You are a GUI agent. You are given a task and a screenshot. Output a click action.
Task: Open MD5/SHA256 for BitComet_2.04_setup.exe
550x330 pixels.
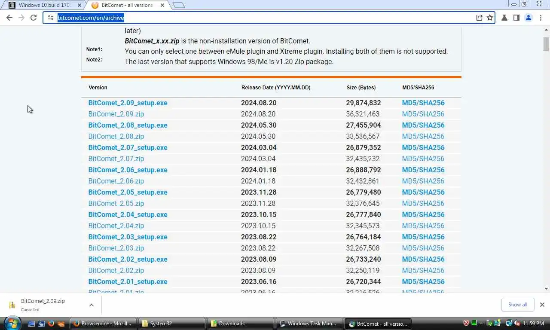[423, 214]
